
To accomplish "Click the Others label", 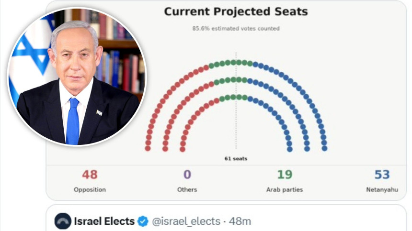I will pos(187,189).
